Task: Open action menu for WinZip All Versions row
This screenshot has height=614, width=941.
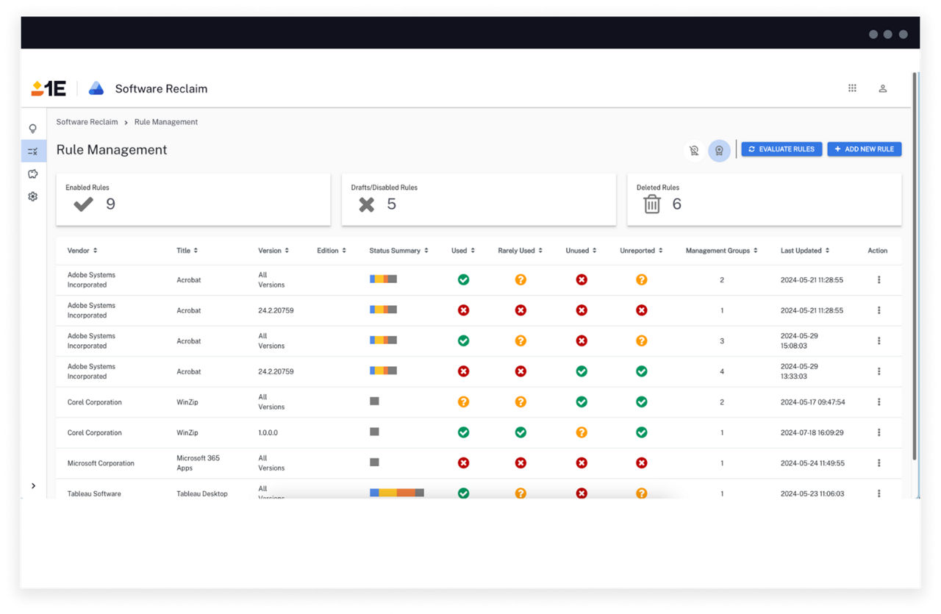Action: pyautogui.click(x=879, y=402)
